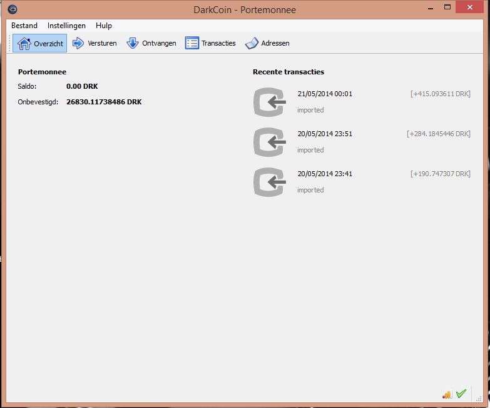
Task: Click the green sync checkmark icon
Action: pos(461,394)
